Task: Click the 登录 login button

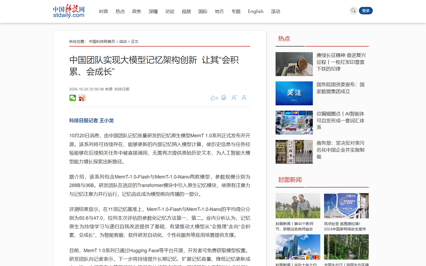Action: pyautogui.click(x=366, y=11)
